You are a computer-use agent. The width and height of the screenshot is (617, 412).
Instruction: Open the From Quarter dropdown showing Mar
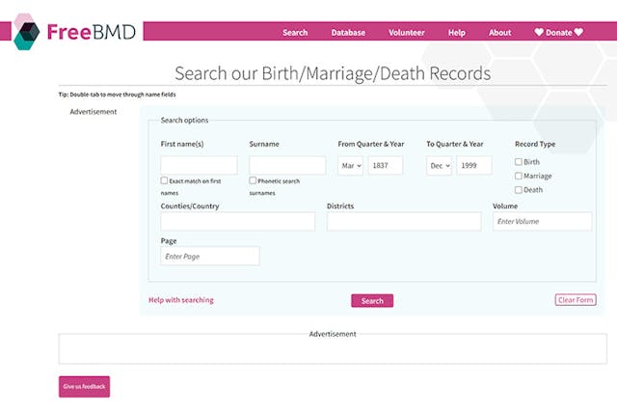[x=351, y=165]
